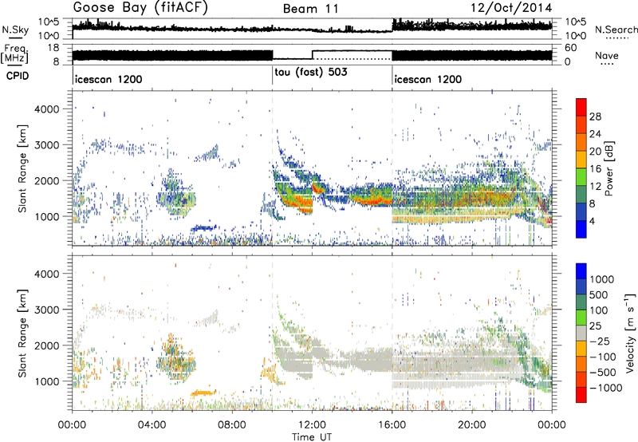Click the '4' tick on Power colorbar

[x=593, y=222]
